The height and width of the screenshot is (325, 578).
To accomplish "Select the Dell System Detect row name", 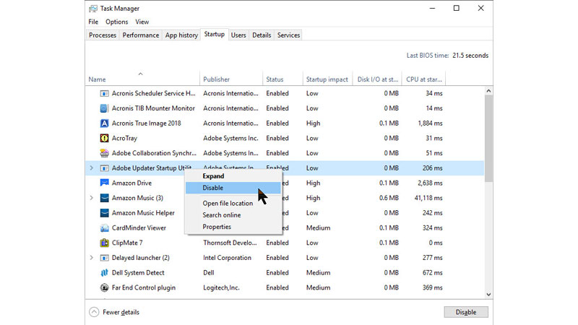I will click(x=138, y=273).
